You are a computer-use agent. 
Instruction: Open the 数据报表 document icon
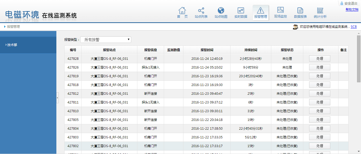point(300,11)
